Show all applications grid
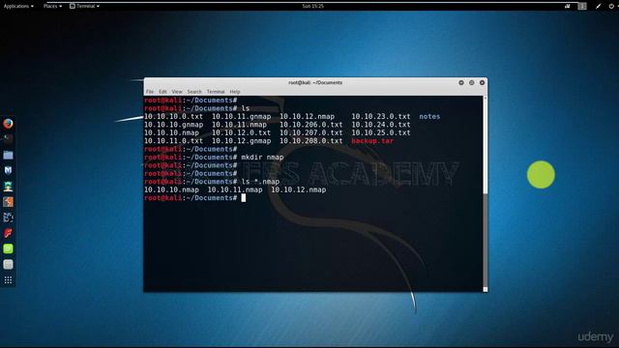 coord(8,280)
